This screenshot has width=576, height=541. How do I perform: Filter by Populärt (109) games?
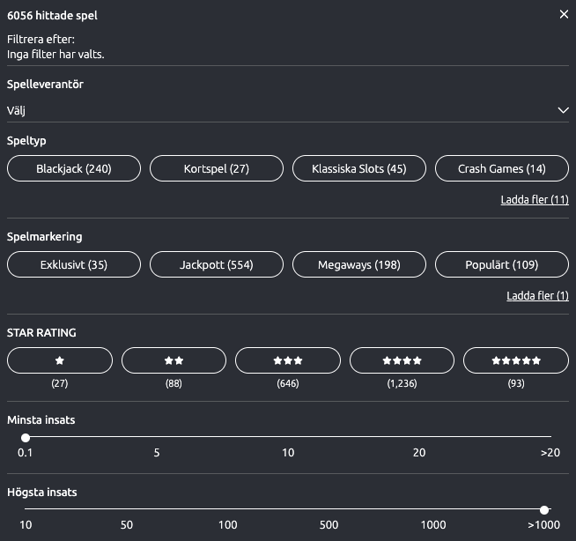pos(502,264)
